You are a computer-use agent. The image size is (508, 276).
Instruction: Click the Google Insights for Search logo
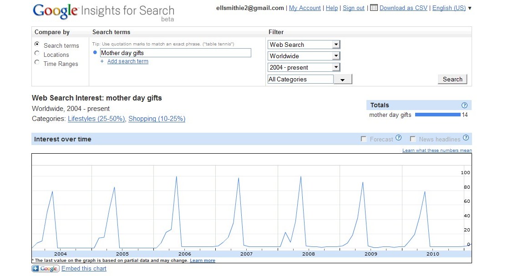click(104, 11)
